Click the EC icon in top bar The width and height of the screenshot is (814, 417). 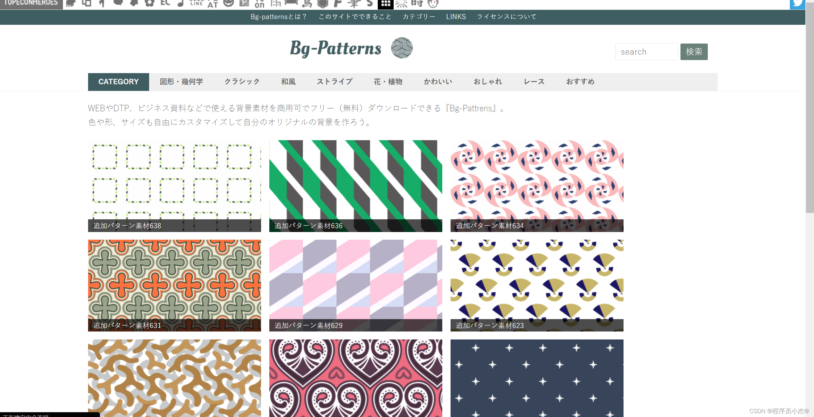165,3
